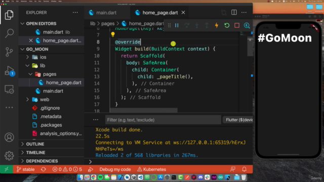This screenshot has width=324, height=182.
Task: Open panel more options ellipsis
Action: coord(96,120)
